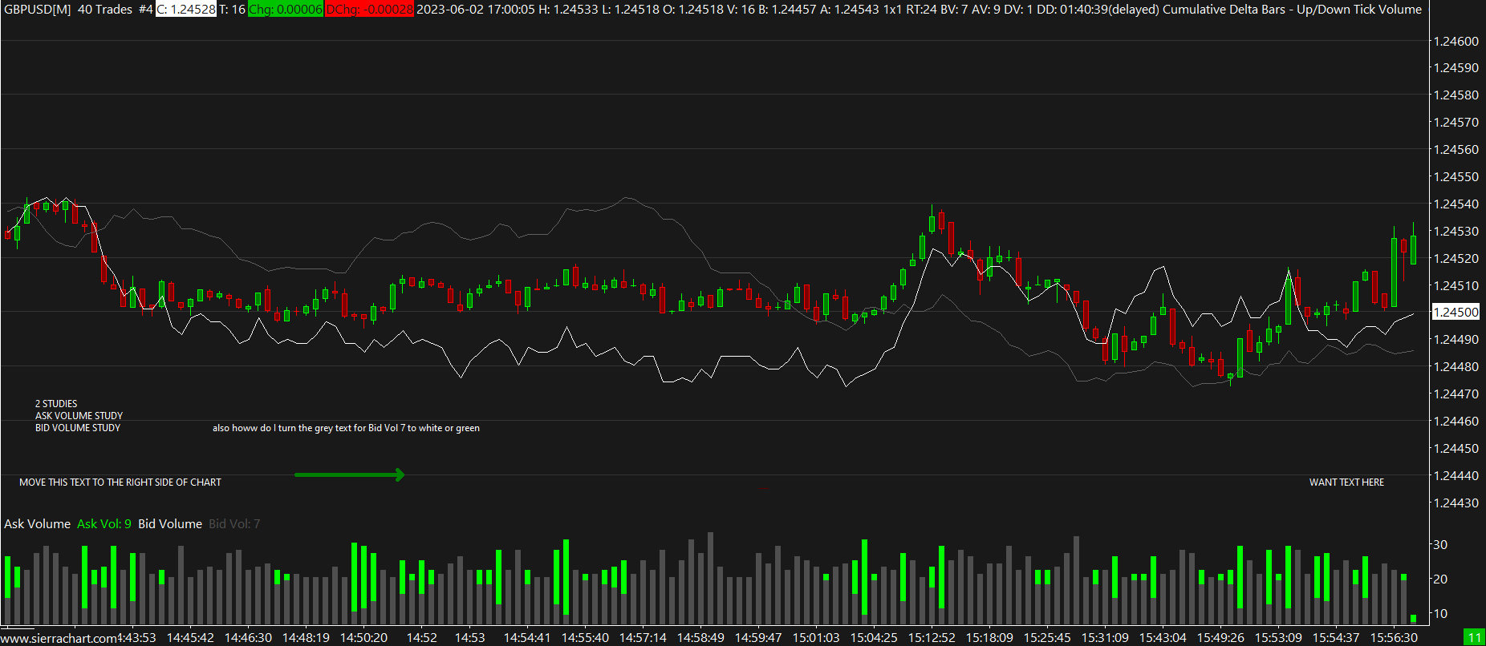The width and height of the screenshot is (1486, 646).
Task: Click the 1.24600 price scale label
Action: pos(1456,42)
